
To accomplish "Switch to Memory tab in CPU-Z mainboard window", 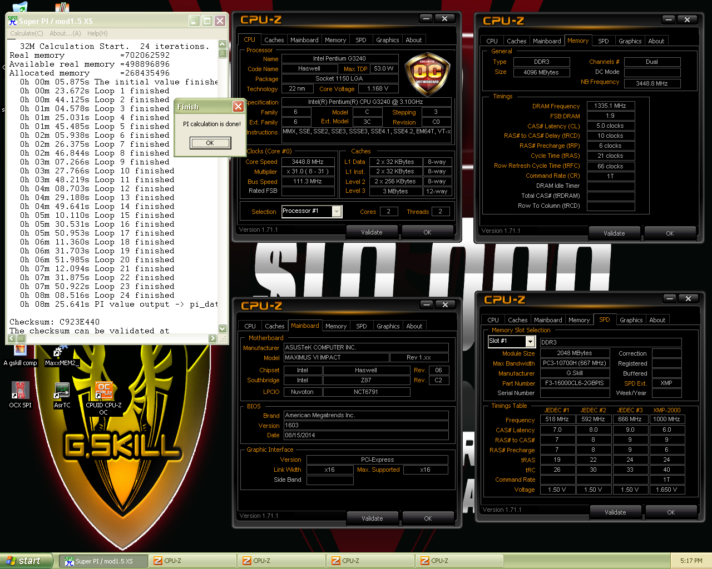I will pos(336,326).
